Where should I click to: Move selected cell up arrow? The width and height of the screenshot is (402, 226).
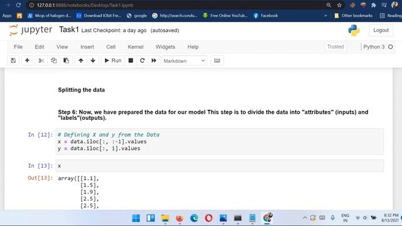coord(81,61)
